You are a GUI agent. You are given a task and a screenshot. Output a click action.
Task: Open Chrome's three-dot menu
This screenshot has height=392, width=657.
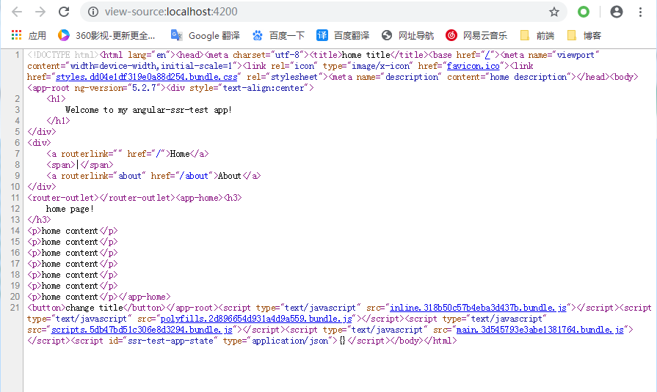640,12
